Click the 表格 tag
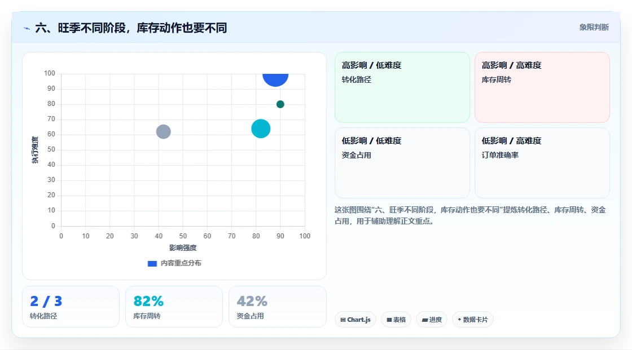632x350 pixels. tap(396, 320)
